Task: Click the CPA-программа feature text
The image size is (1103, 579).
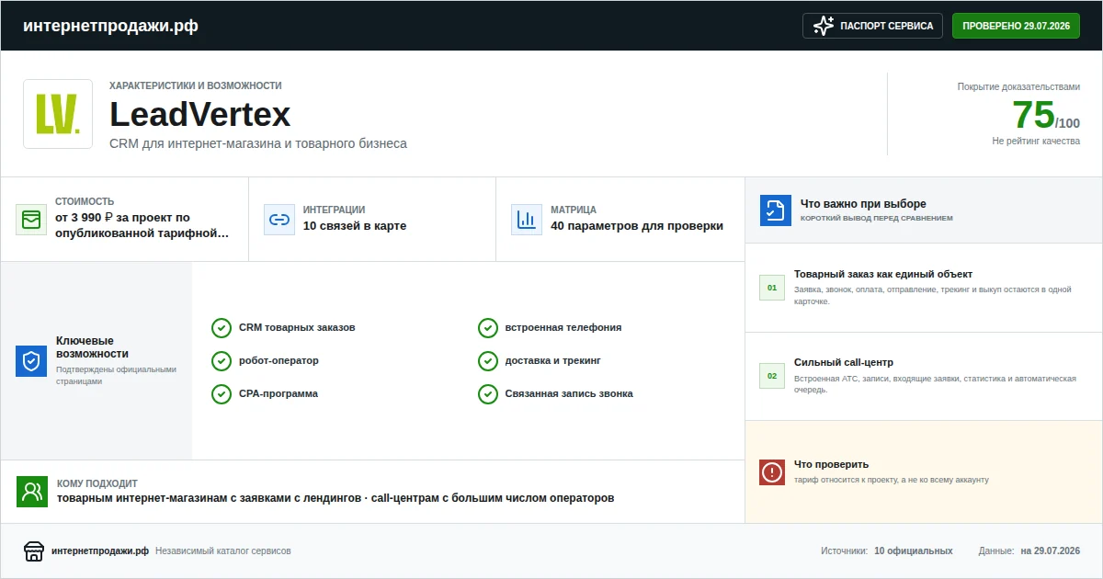Action: 279,393
